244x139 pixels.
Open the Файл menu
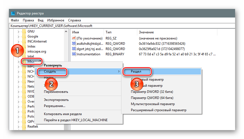[x=15, y=20]
